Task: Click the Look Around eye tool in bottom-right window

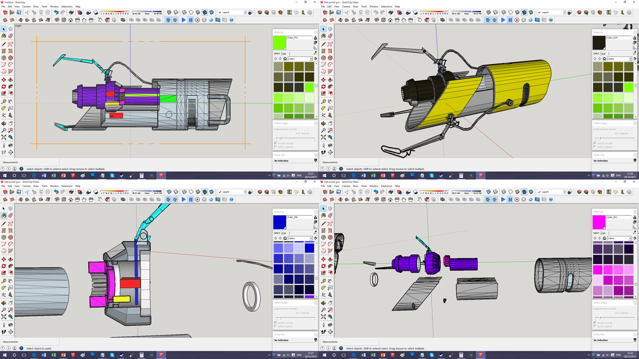Action: pyautogui.click(x=330, y=325)
